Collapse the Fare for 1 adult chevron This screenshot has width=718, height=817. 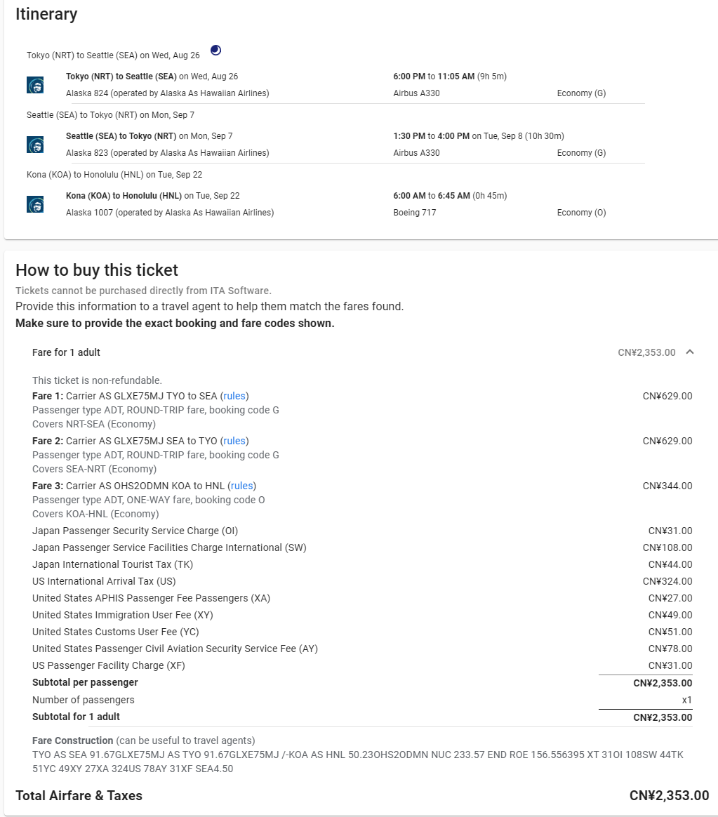pos(689,352)
